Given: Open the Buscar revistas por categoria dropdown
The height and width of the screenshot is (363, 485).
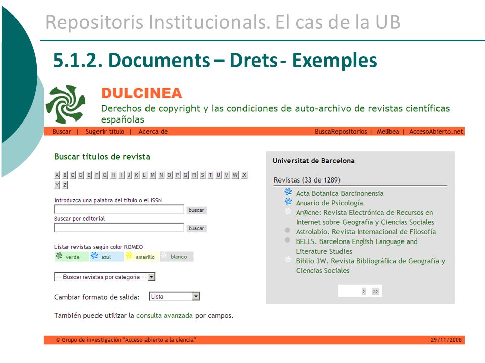Looking at the screenshot, I should click(x=105, y=277).
